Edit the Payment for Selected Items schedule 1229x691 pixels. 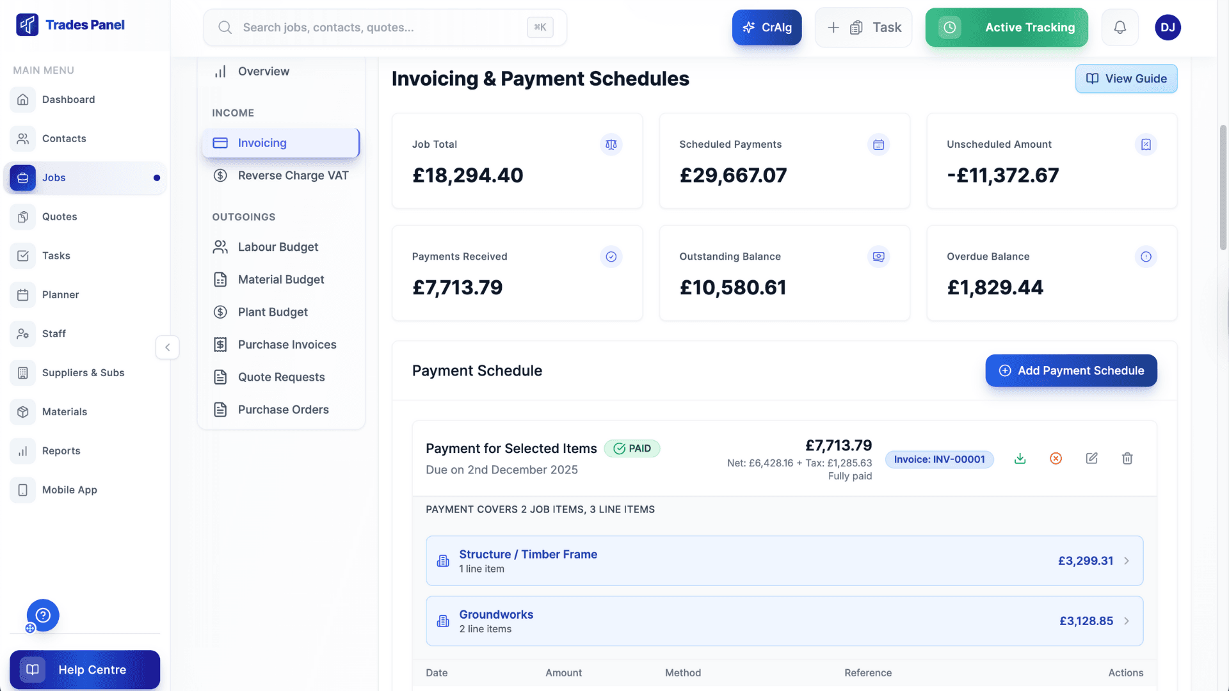pos(1092,458)
